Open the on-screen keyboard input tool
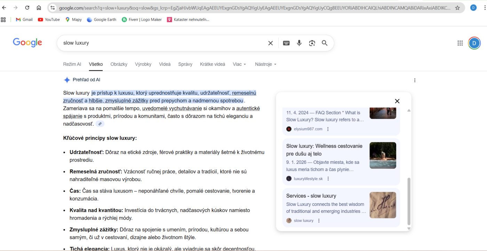This screenshot has width=487, height=251. pos(286,43)
